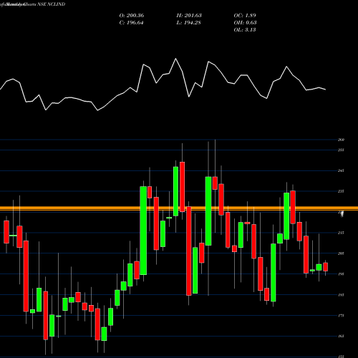Click the last red candle on the right

[325, 267]
